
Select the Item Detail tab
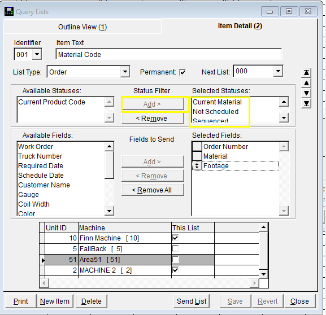pos(240,26)
